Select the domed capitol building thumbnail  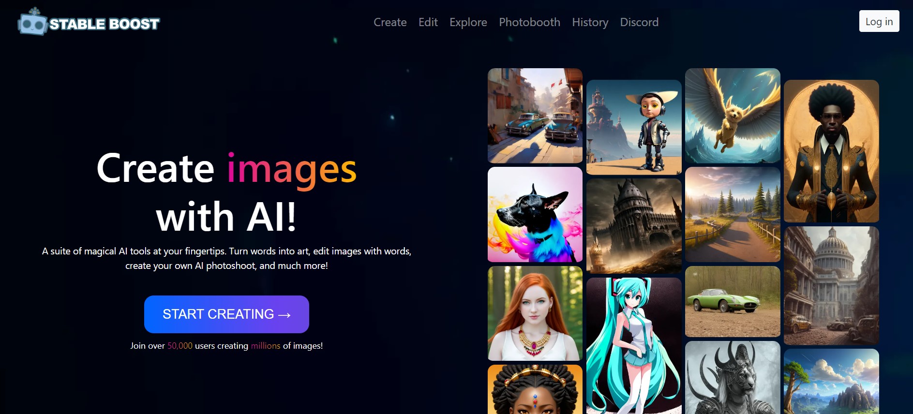coord(831,285)
